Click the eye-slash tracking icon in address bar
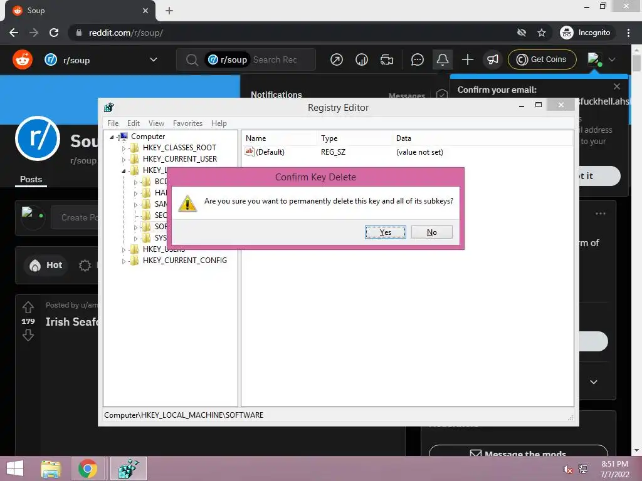Image resolution: width=642 pixels, height=481 pixels. point(522,33)
